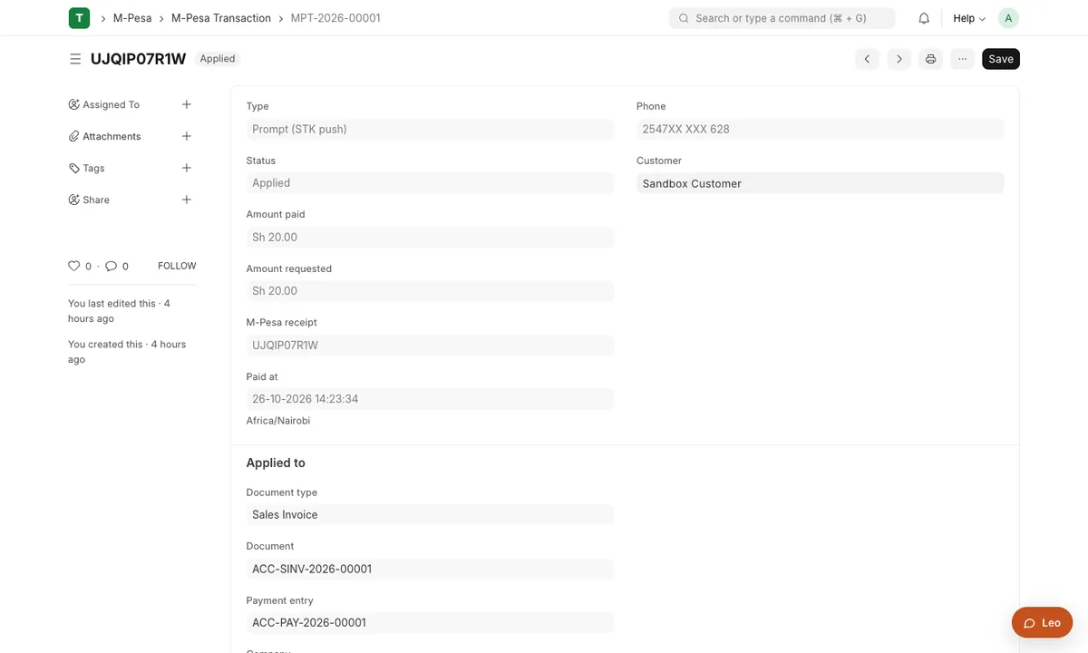Screen dimensions: 1088x653
Task: Open the green T app logo
Action: click(80, 17)
